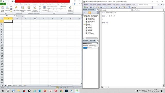165x93 pixels.
Task: Open Windows Start menu
Action: (x=2, y=91)
